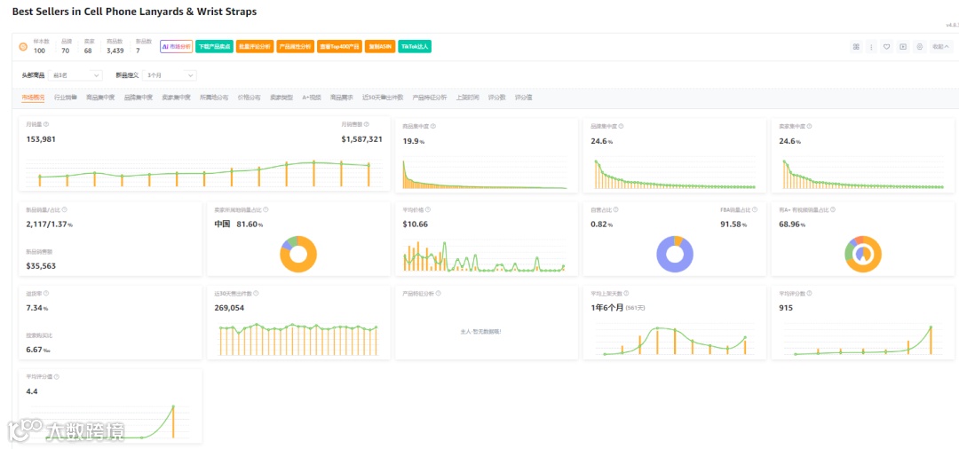Switch to the 评分数 tab
This screenshot has height=449, width=959.
(496, 97)
